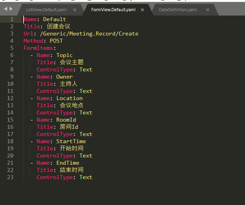This screenshot has width=245, height=205.
Task: Click the title '会议主题'
Action: click(x=72, y=62)
